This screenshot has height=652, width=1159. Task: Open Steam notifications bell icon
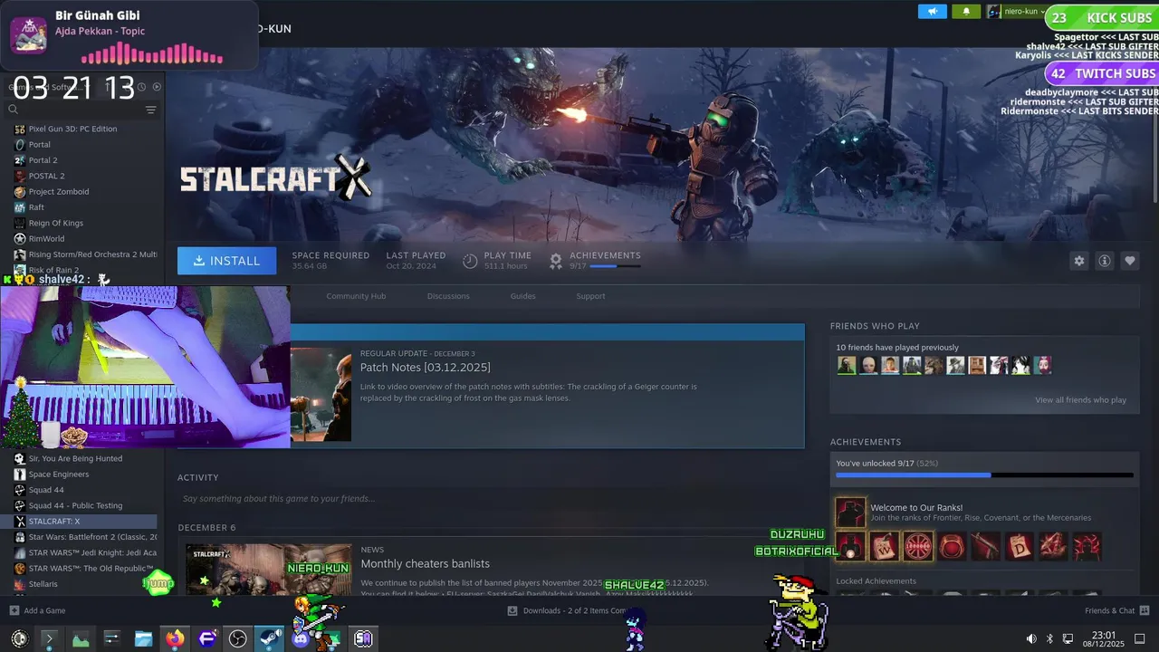pyautogui.click(x=966, y=12)
